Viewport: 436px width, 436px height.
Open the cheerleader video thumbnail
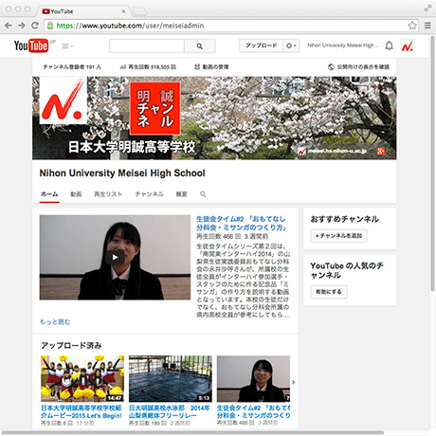[82, 378]
